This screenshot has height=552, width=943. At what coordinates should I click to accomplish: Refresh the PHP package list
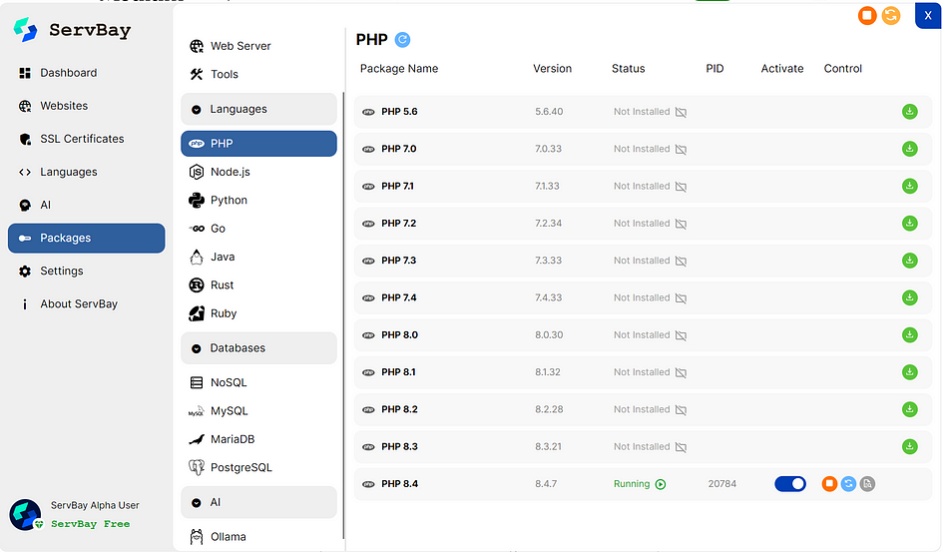pyautogui.click(x=402, y=40)
